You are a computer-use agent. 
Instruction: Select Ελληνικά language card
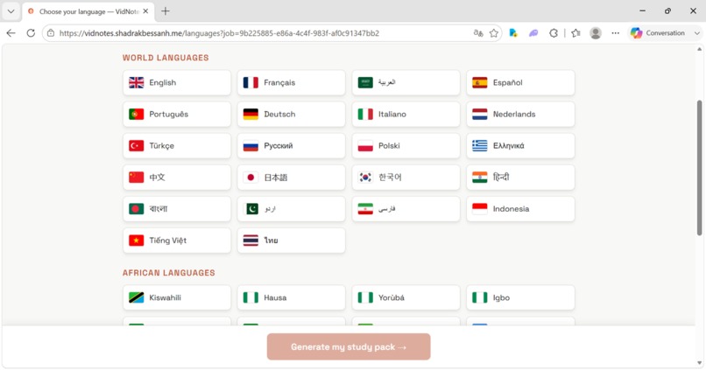tap(520, 146)
